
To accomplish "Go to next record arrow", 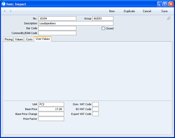I will pyautogui.click(x=11, y=11).
